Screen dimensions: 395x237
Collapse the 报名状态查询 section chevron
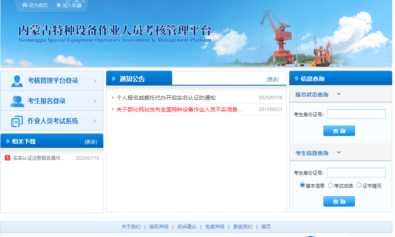(339, 94)
